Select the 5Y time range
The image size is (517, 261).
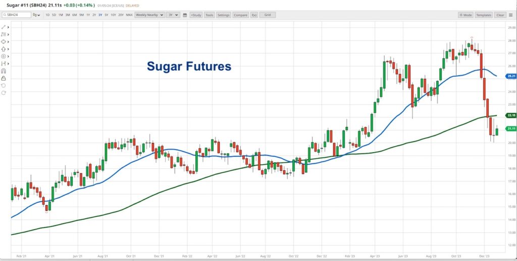[x=106, y=15]
